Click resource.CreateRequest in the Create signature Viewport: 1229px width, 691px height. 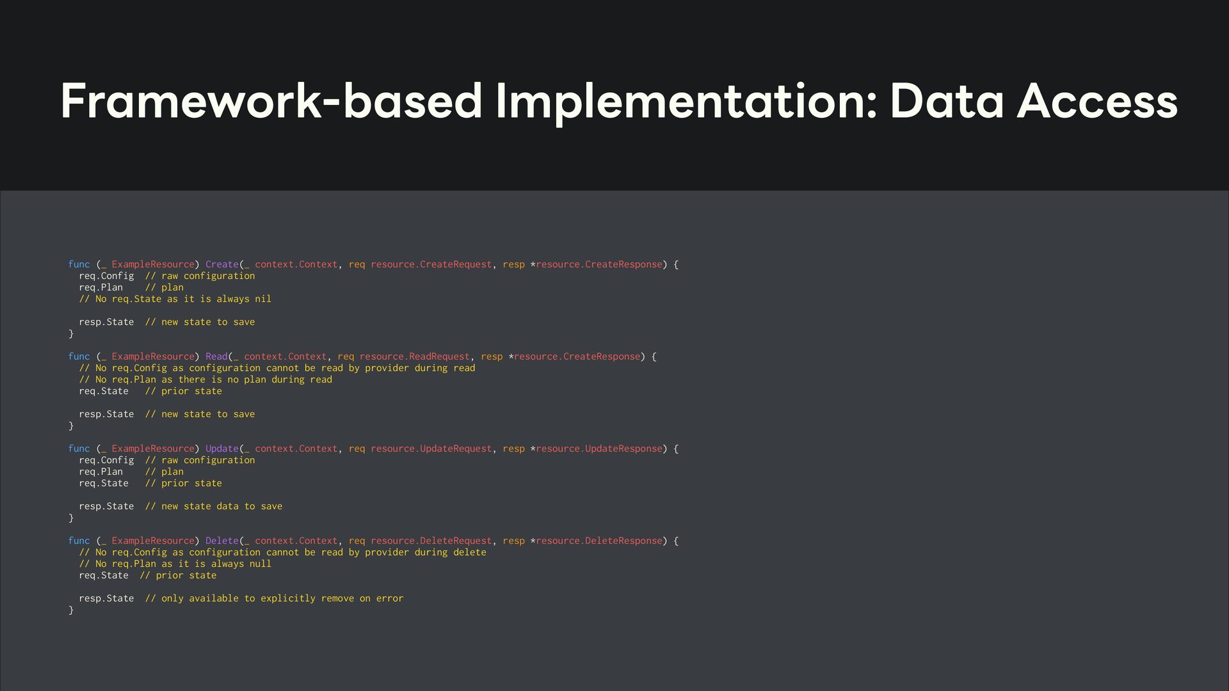[x=431, y=264]
